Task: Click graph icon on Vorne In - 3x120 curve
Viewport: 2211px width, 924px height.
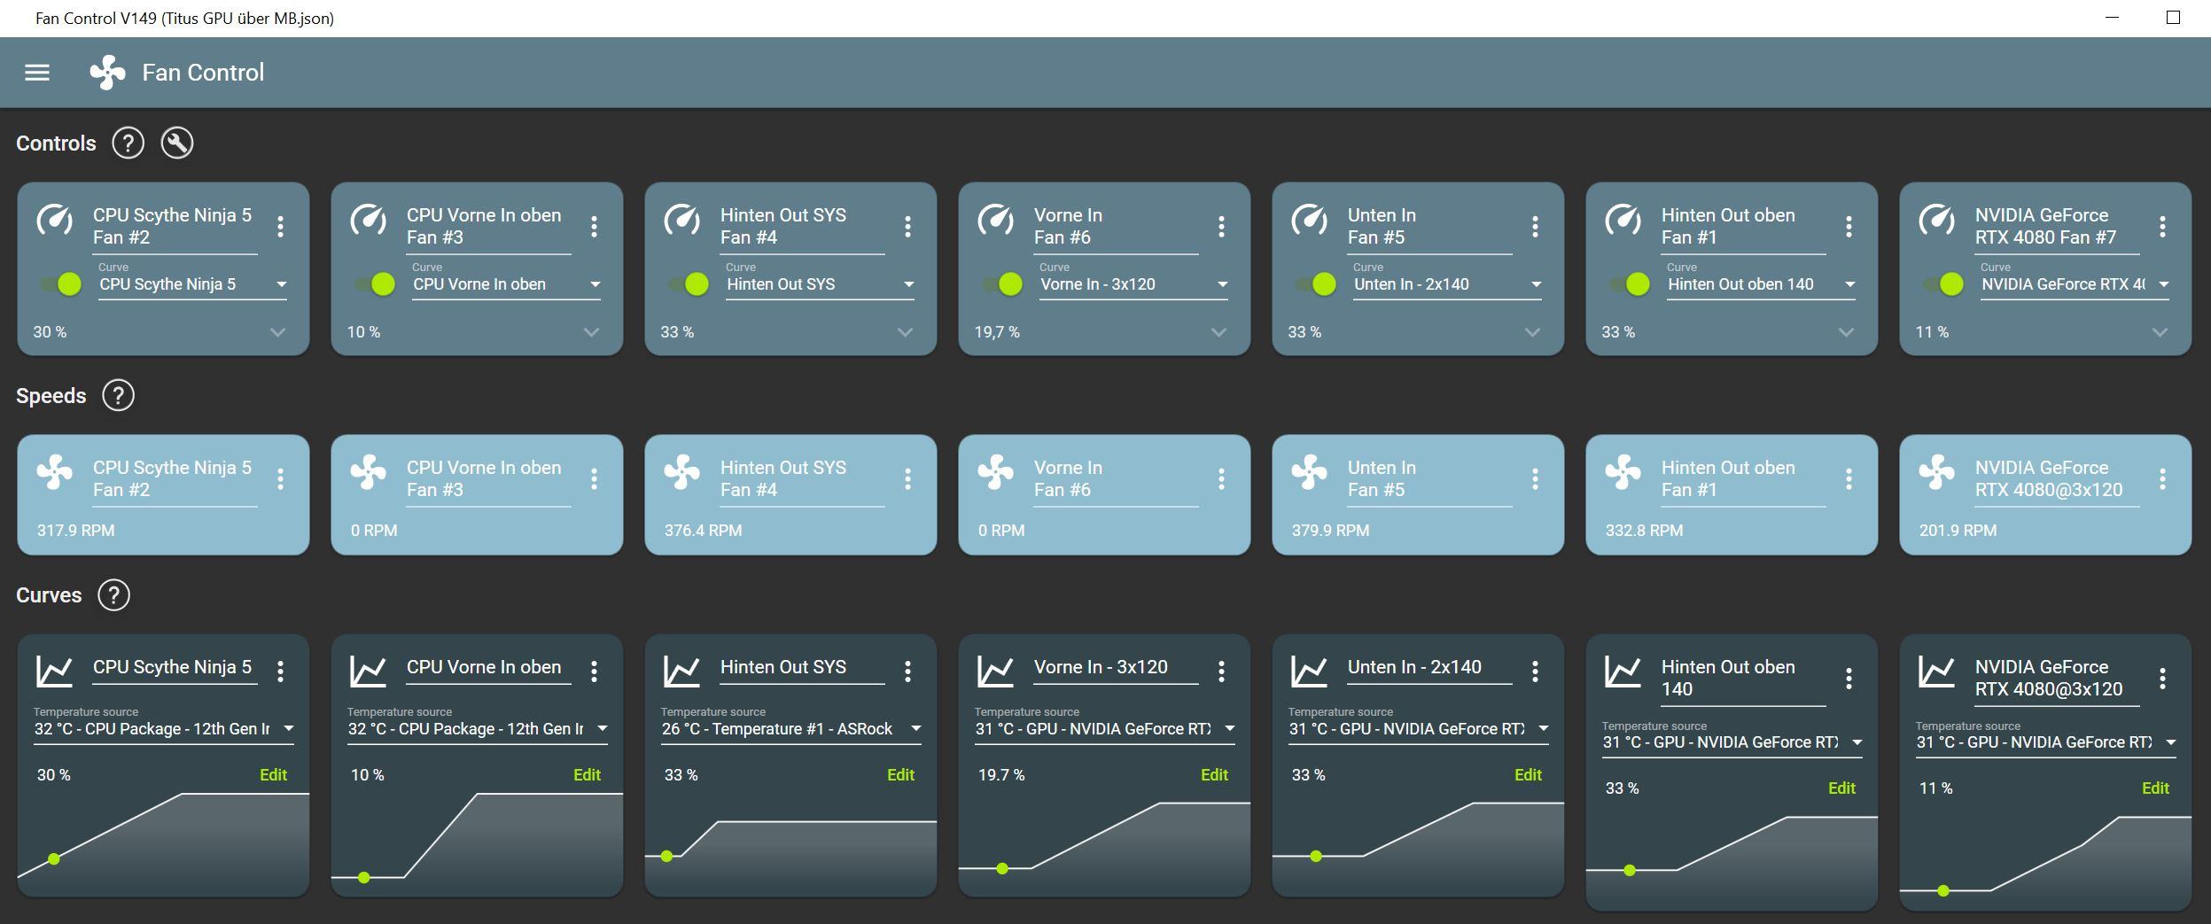Action: (x=996, y=672)
